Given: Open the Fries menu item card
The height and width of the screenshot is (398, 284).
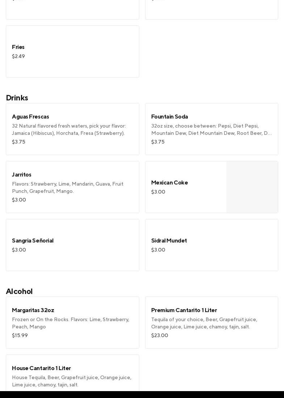Looking at the screenshot, I should [x=72, y=51].
